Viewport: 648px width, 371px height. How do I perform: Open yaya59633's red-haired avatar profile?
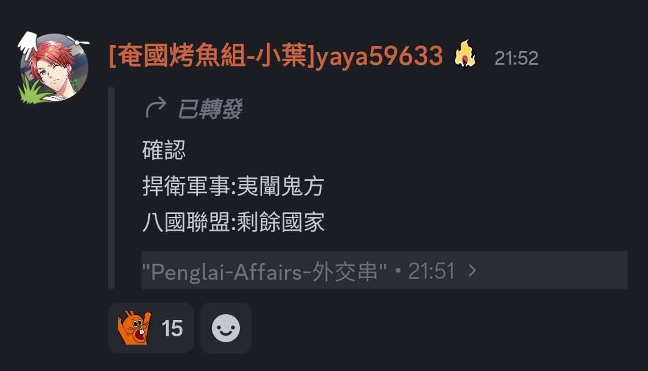pos(54,68)
